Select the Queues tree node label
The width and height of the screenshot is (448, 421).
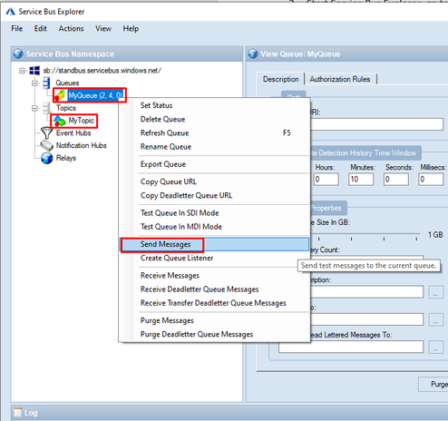[67, 83]
